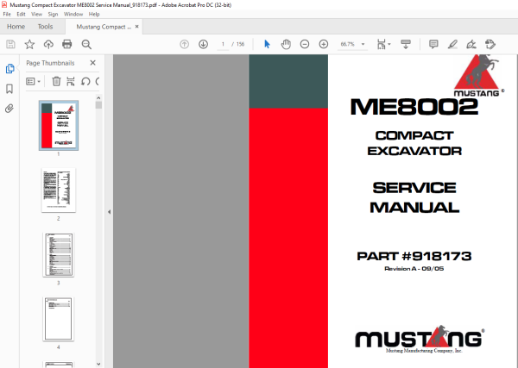Go to next page arrow

[203, 44]
